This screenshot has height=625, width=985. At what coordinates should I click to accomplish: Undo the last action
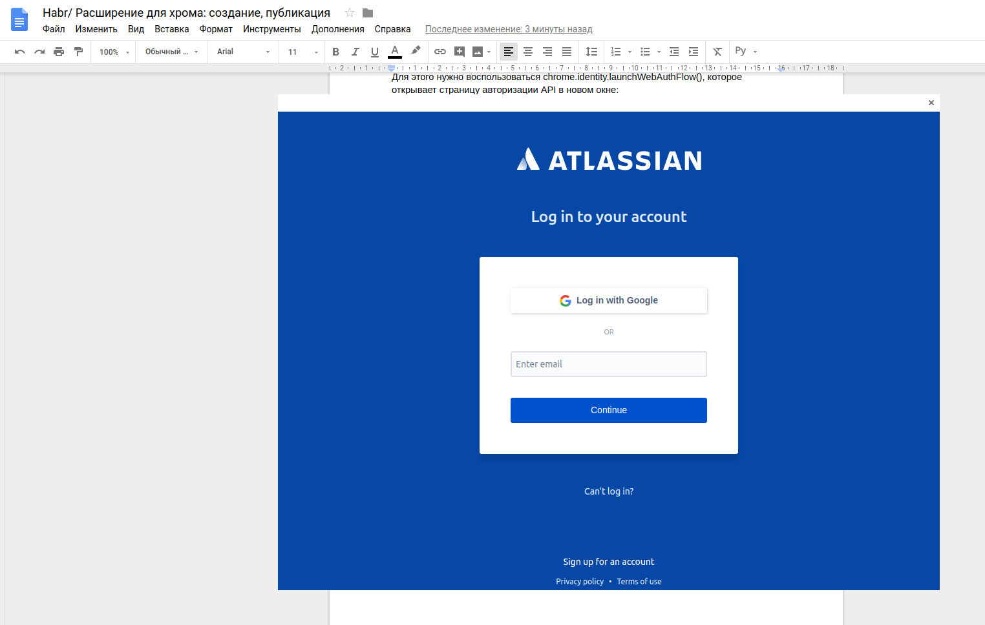[x=20, y=52]
